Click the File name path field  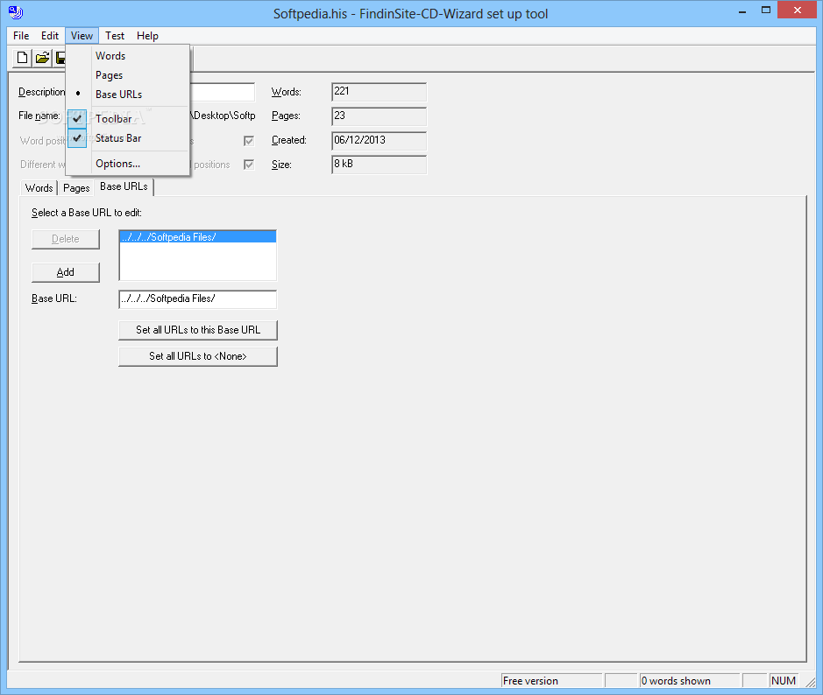(223, 116)
